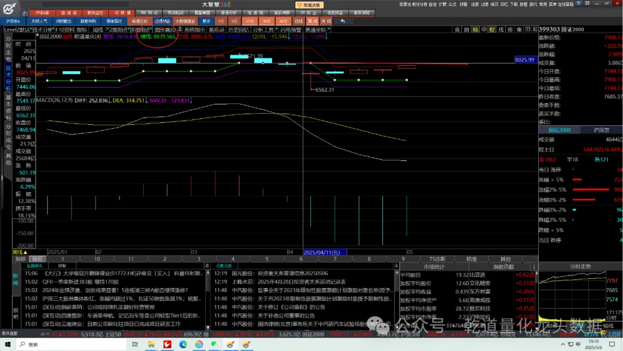Click the 闪电预警 button
The width and height of the screenshot is (623, 351).
click(290, 30)
